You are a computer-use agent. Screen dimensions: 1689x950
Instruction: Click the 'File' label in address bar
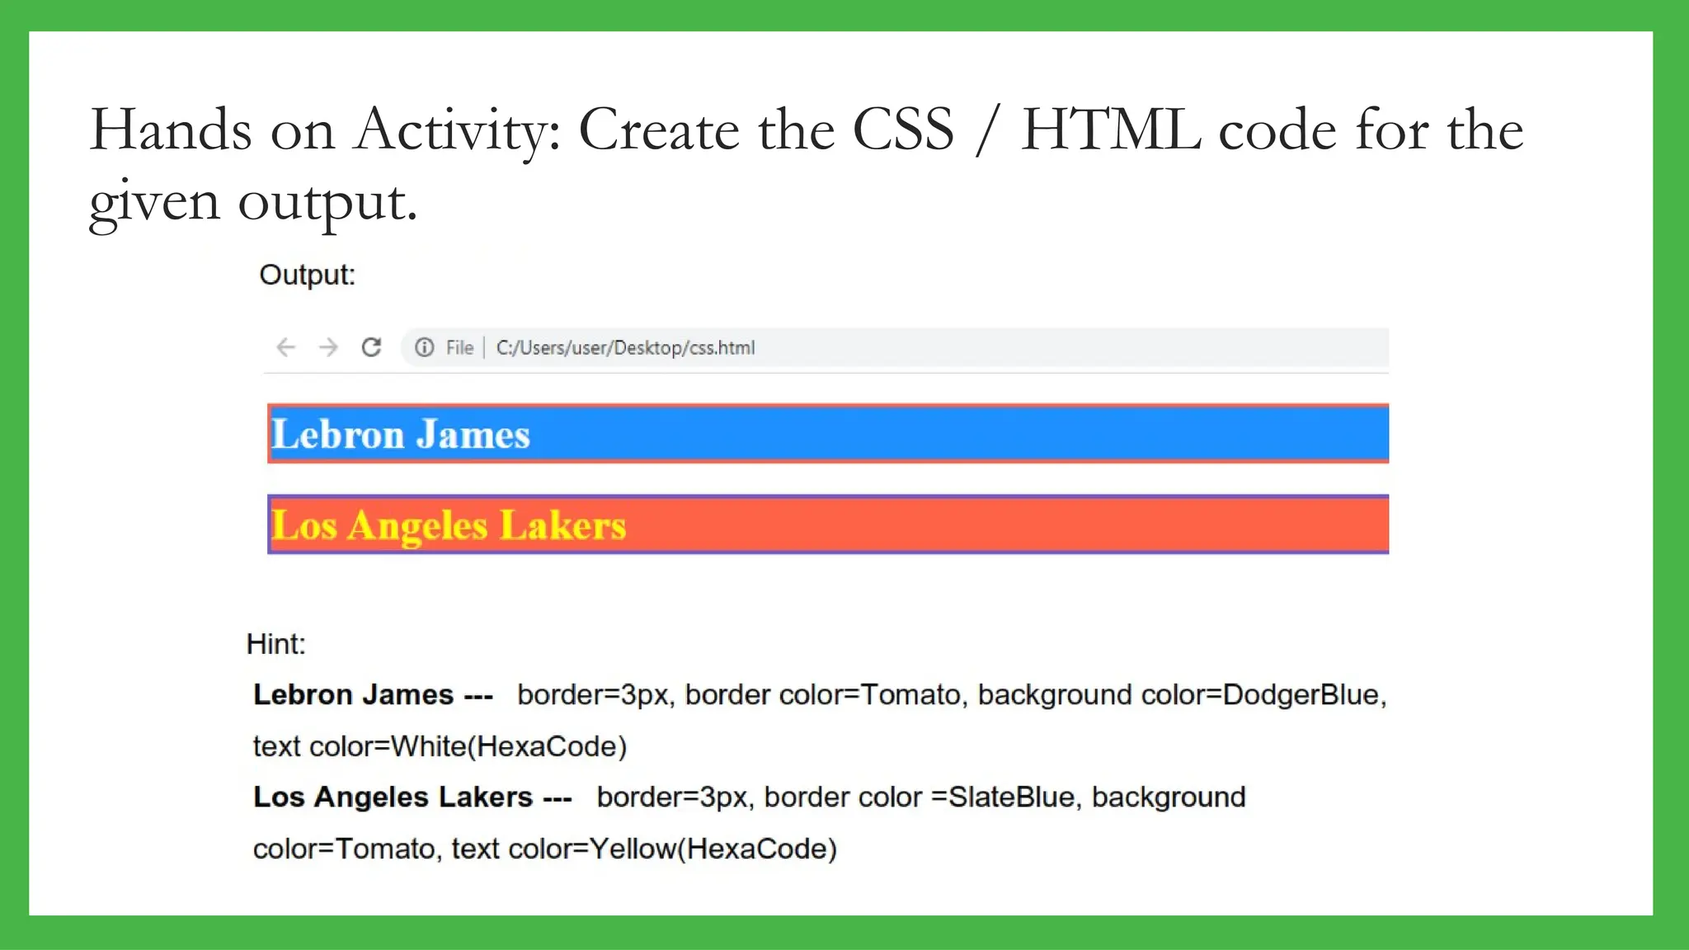pos(459,348)
